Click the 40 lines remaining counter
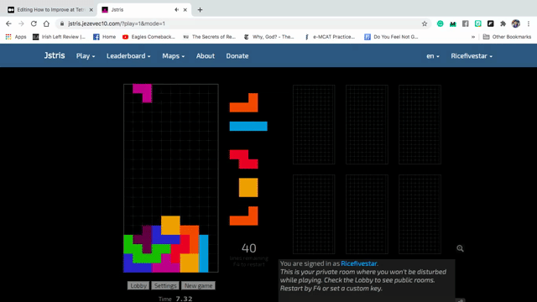 point(248,248)
